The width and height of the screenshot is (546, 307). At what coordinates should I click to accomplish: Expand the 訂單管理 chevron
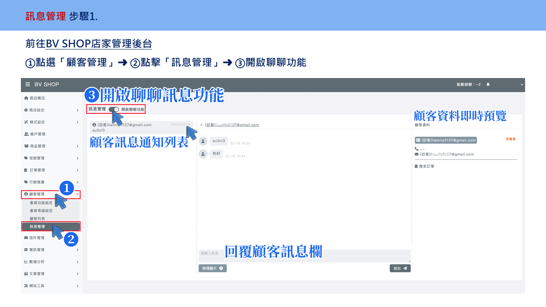(x=77, y=170)
